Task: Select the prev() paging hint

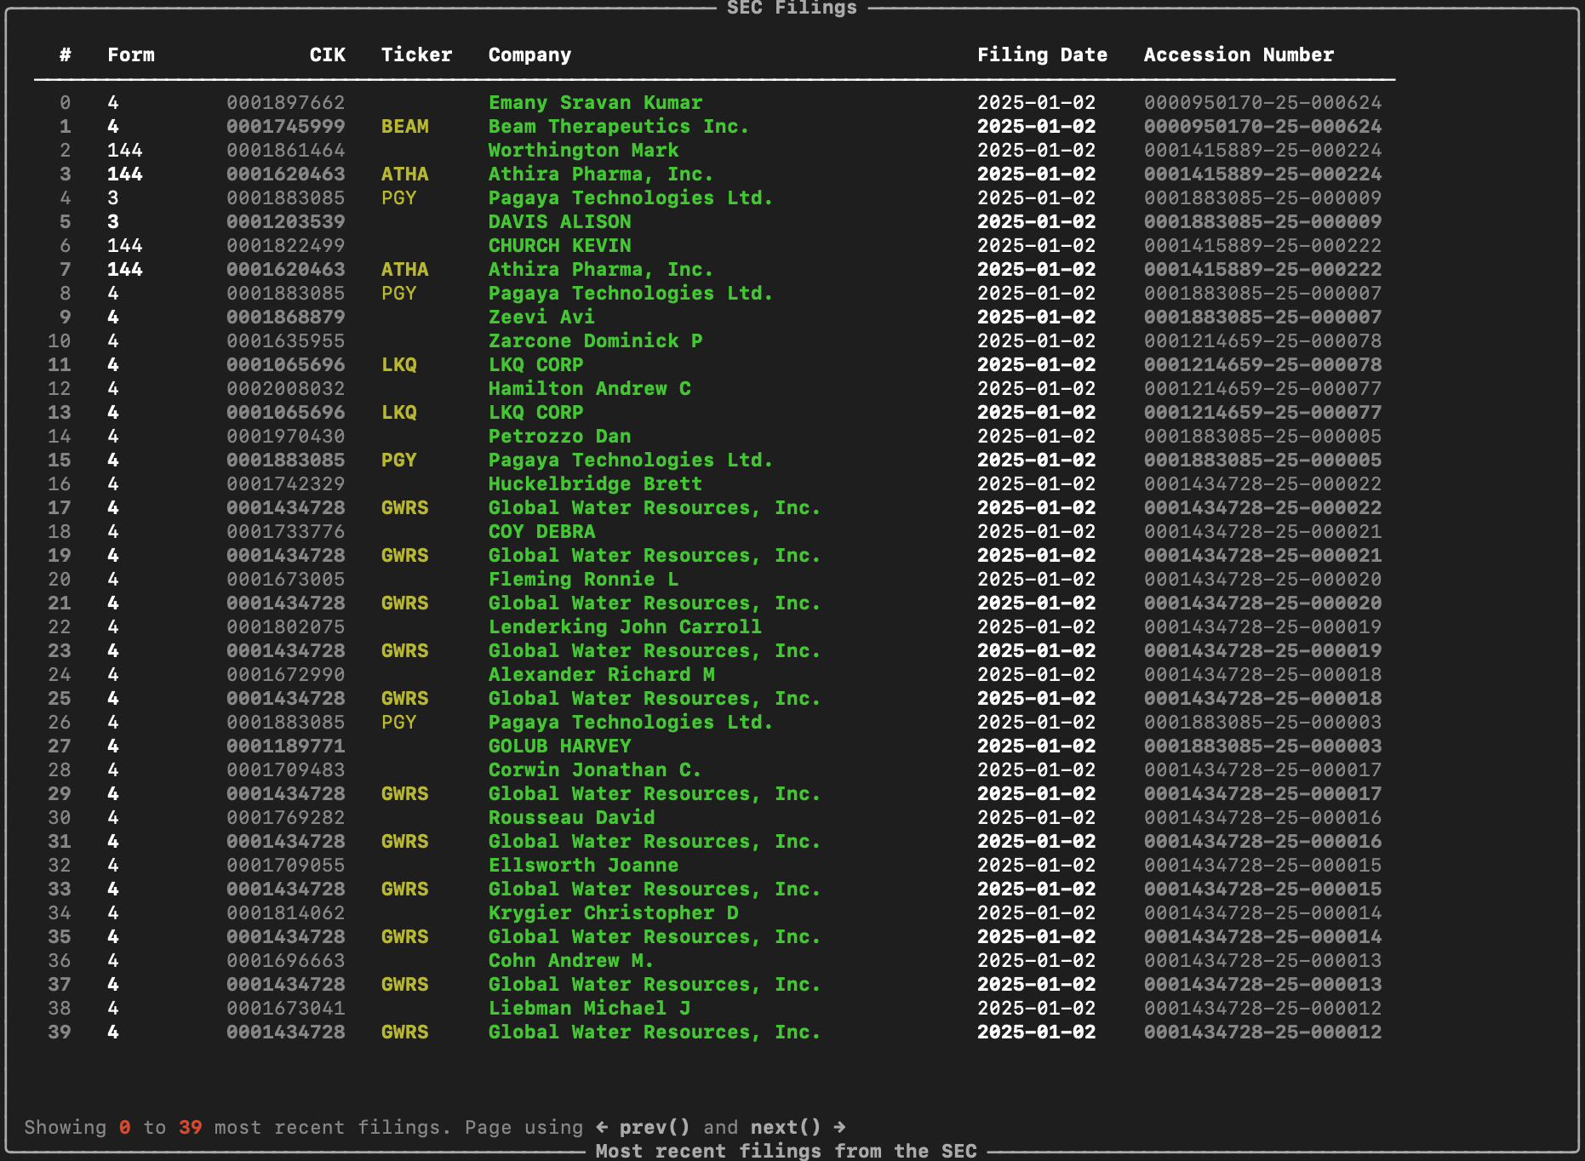Action: (654, 1127)
